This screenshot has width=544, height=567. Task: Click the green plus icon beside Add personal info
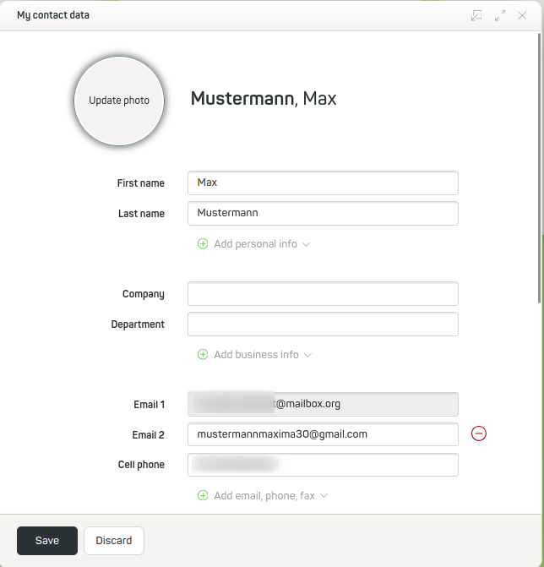(203, 244)
